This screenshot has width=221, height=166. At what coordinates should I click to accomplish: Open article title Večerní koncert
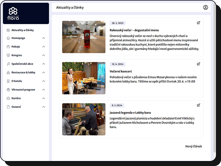(121, 71)
